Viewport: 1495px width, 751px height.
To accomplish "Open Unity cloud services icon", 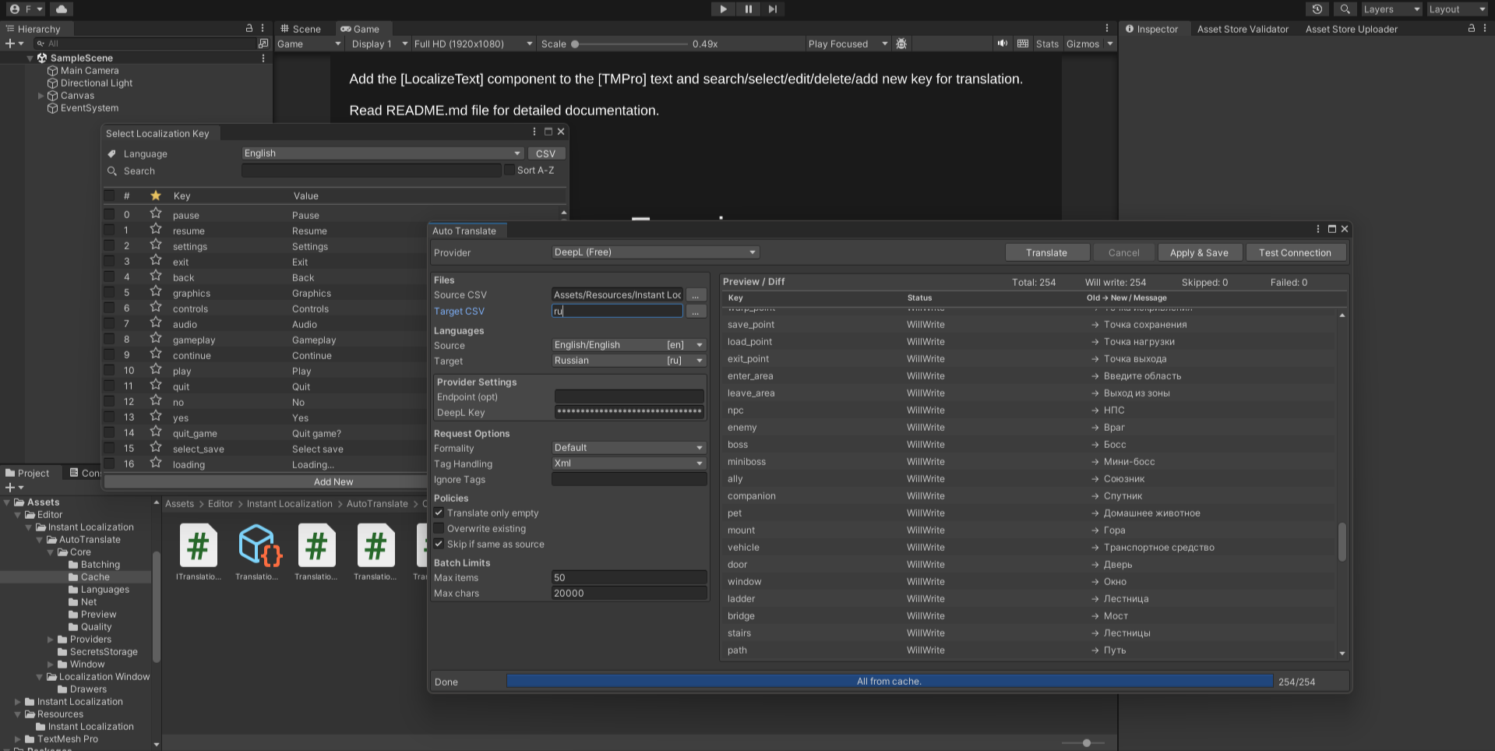I will pos(62,9).
